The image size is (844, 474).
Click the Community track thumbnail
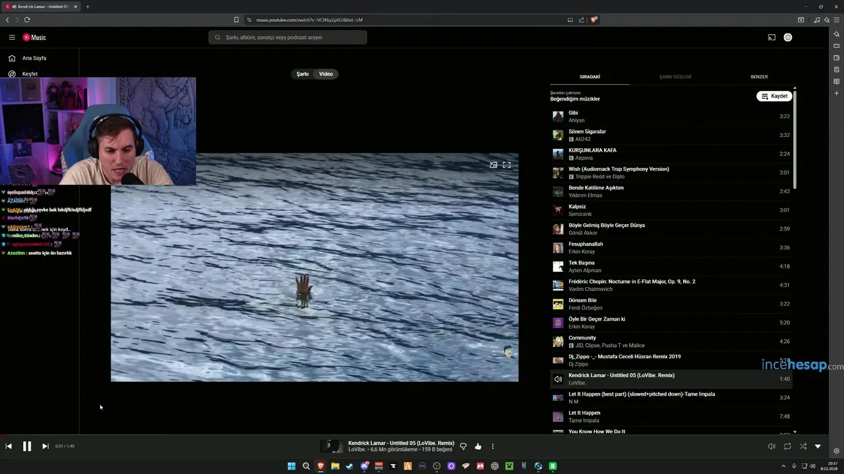558,342
